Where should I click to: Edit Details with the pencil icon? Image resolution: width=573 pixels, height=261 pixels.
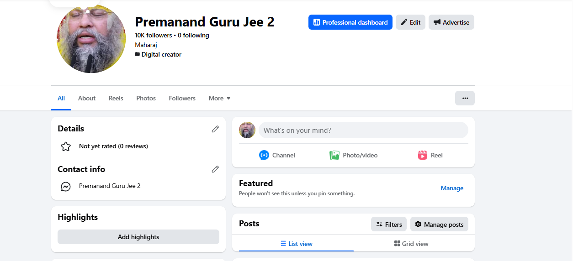[x=215, y=129]
